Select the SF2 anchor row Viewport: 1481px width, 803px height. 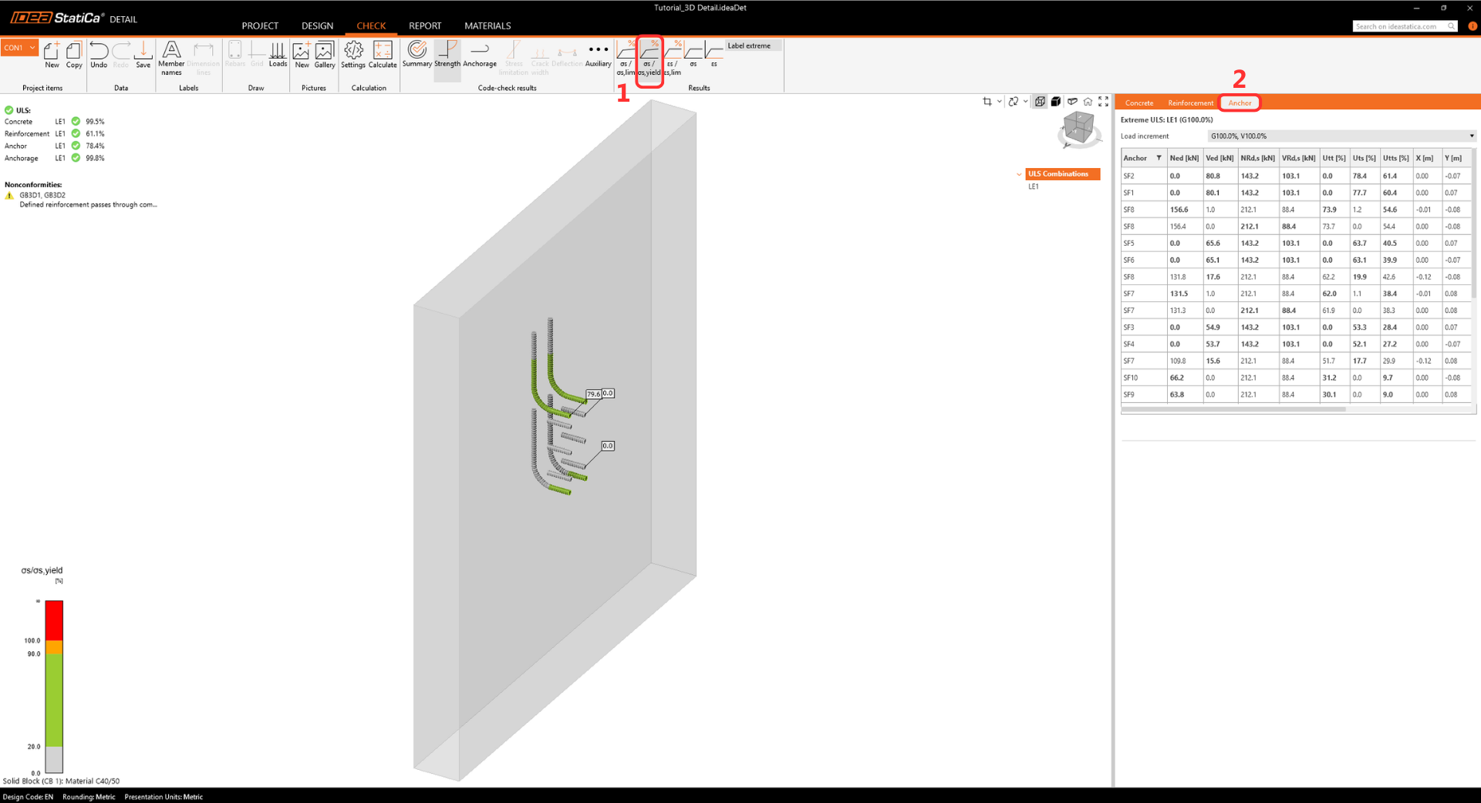pyautogui.click(x=1296, y=176)
